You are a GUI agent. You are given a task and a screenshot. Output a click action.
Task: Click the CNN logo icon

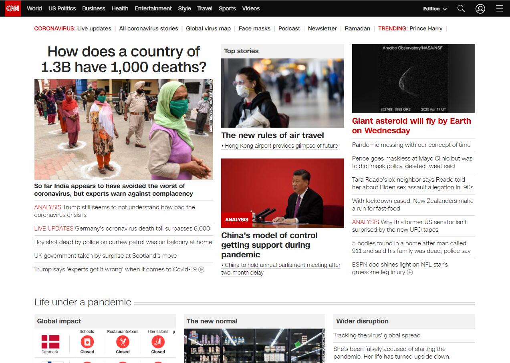pos(12,8)
